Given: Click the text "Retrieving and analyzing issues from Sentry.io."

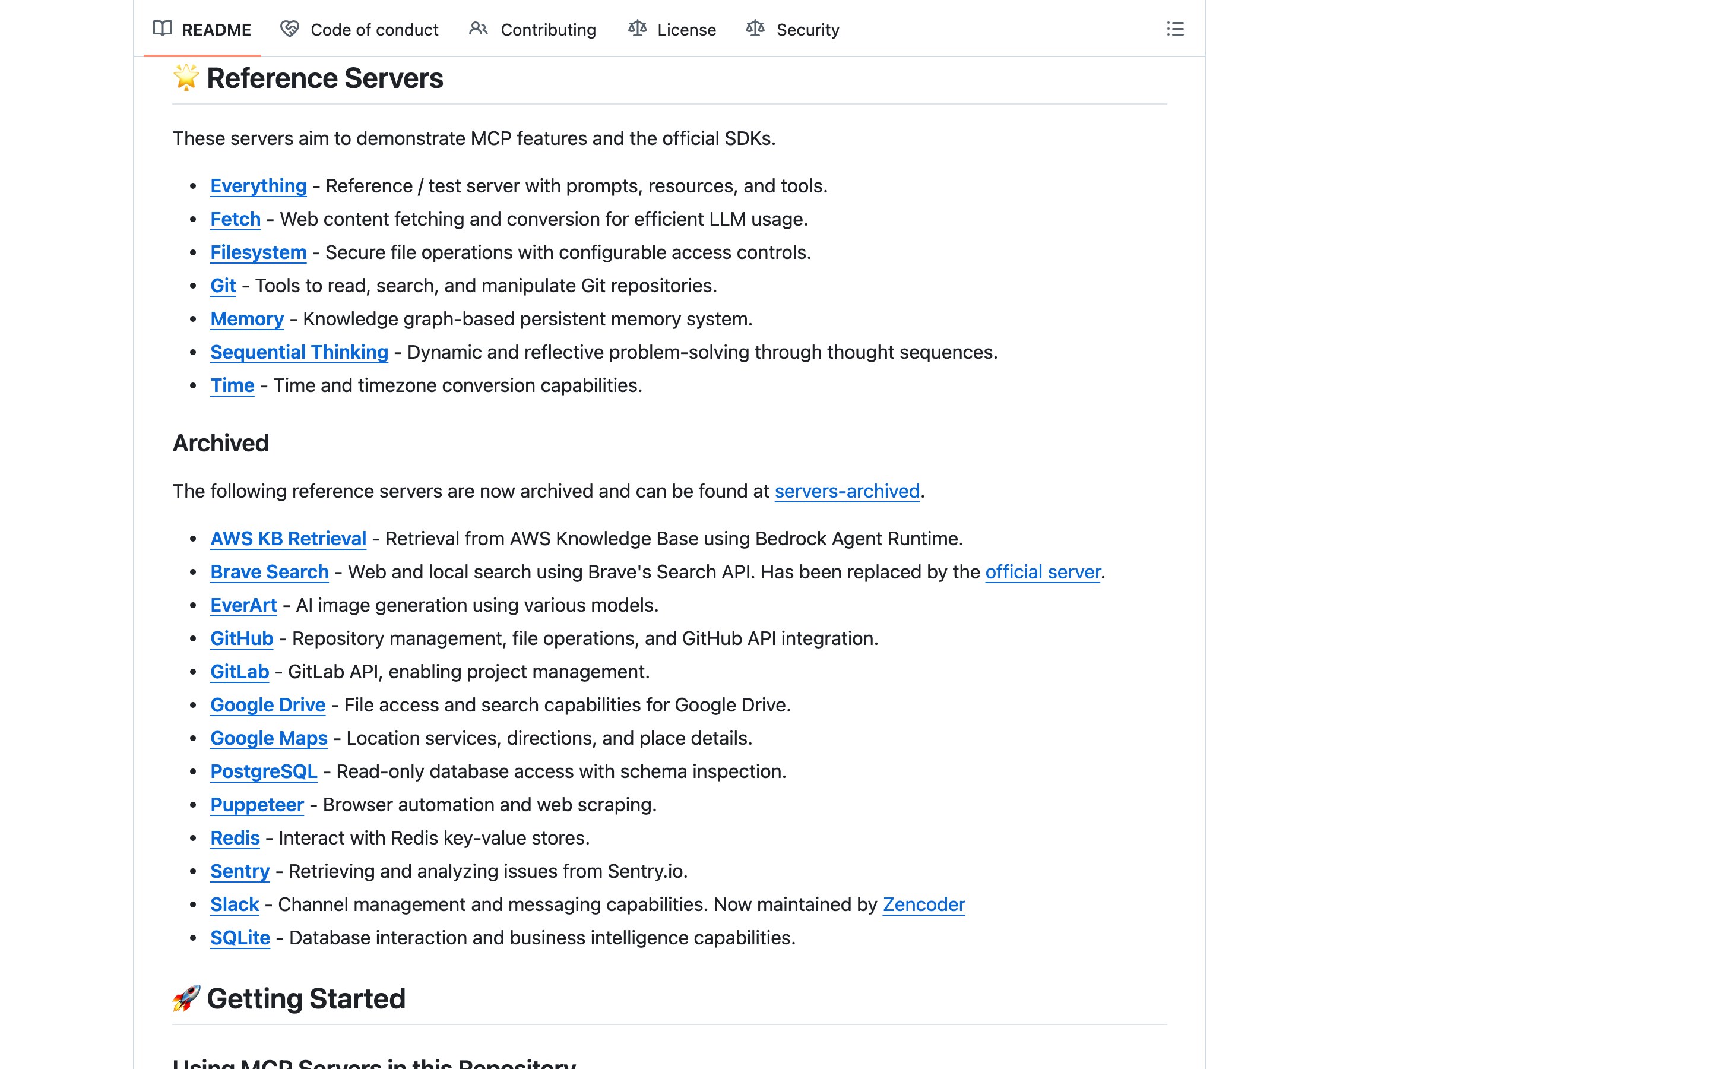Looking at the screenshot, I should click(488, 871).
